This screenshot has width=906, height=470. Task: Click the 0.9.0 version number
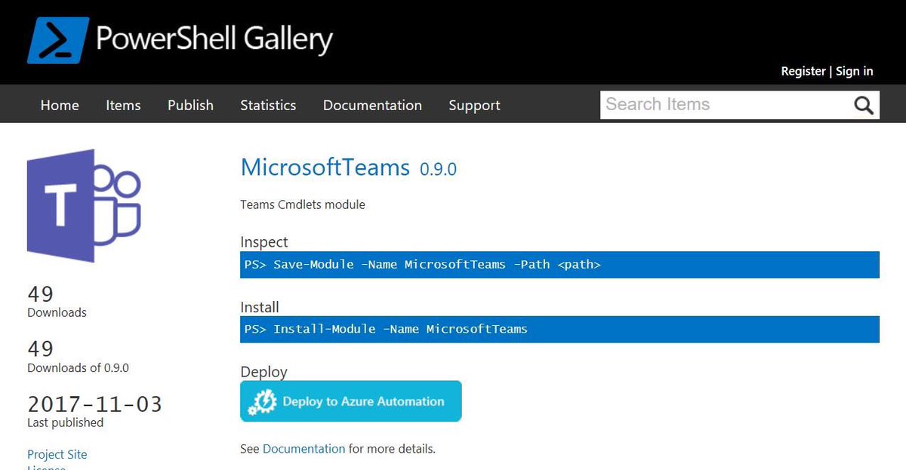pyautogui.click(x=438, y=170)
